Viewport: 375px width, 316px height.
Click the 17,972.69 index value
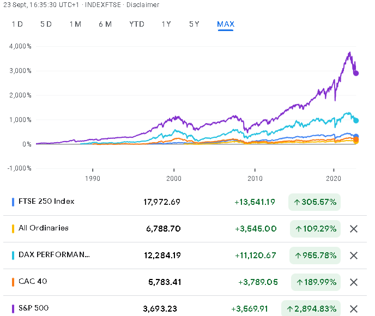click(162, 202)
